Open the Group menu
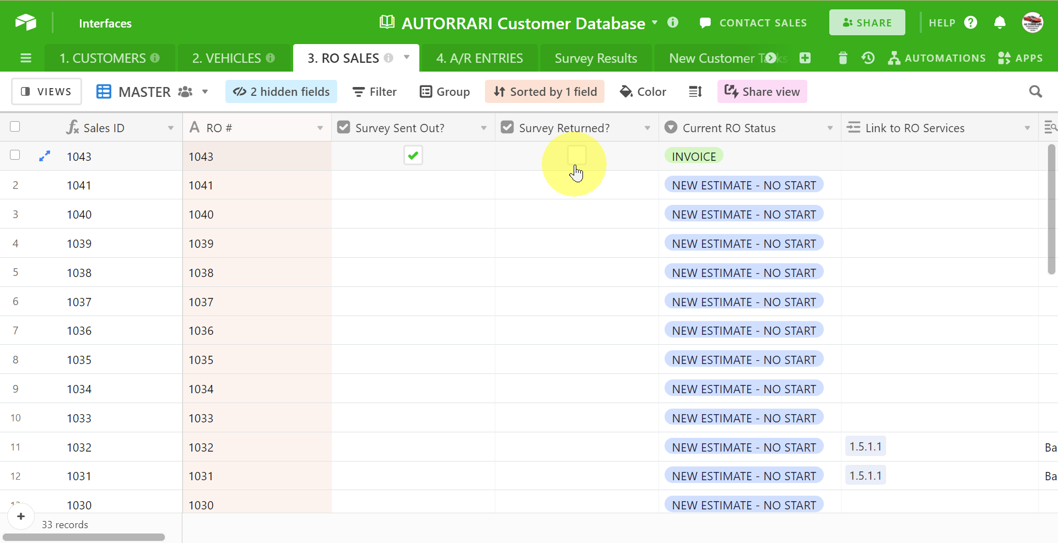The image size is (1058, 543). pyautogui.click(x=445, y=91)
